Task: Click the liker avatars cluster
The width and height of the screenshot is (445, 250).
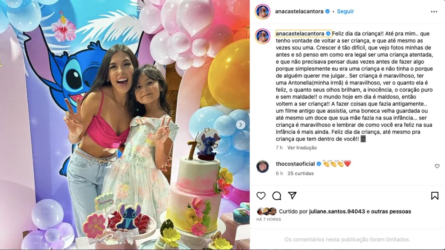Action: (267, 211)
